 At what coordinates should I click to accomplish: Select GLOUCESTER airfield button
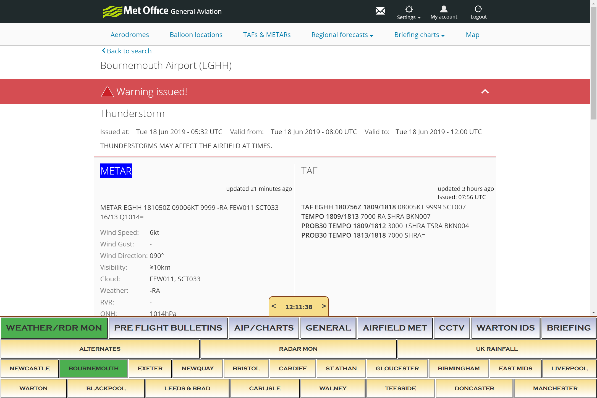(397, 369)
